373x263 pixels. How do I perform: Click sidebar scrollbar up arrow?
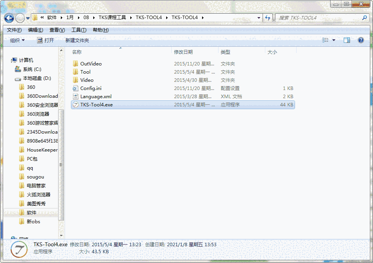[x=61, y=50]
